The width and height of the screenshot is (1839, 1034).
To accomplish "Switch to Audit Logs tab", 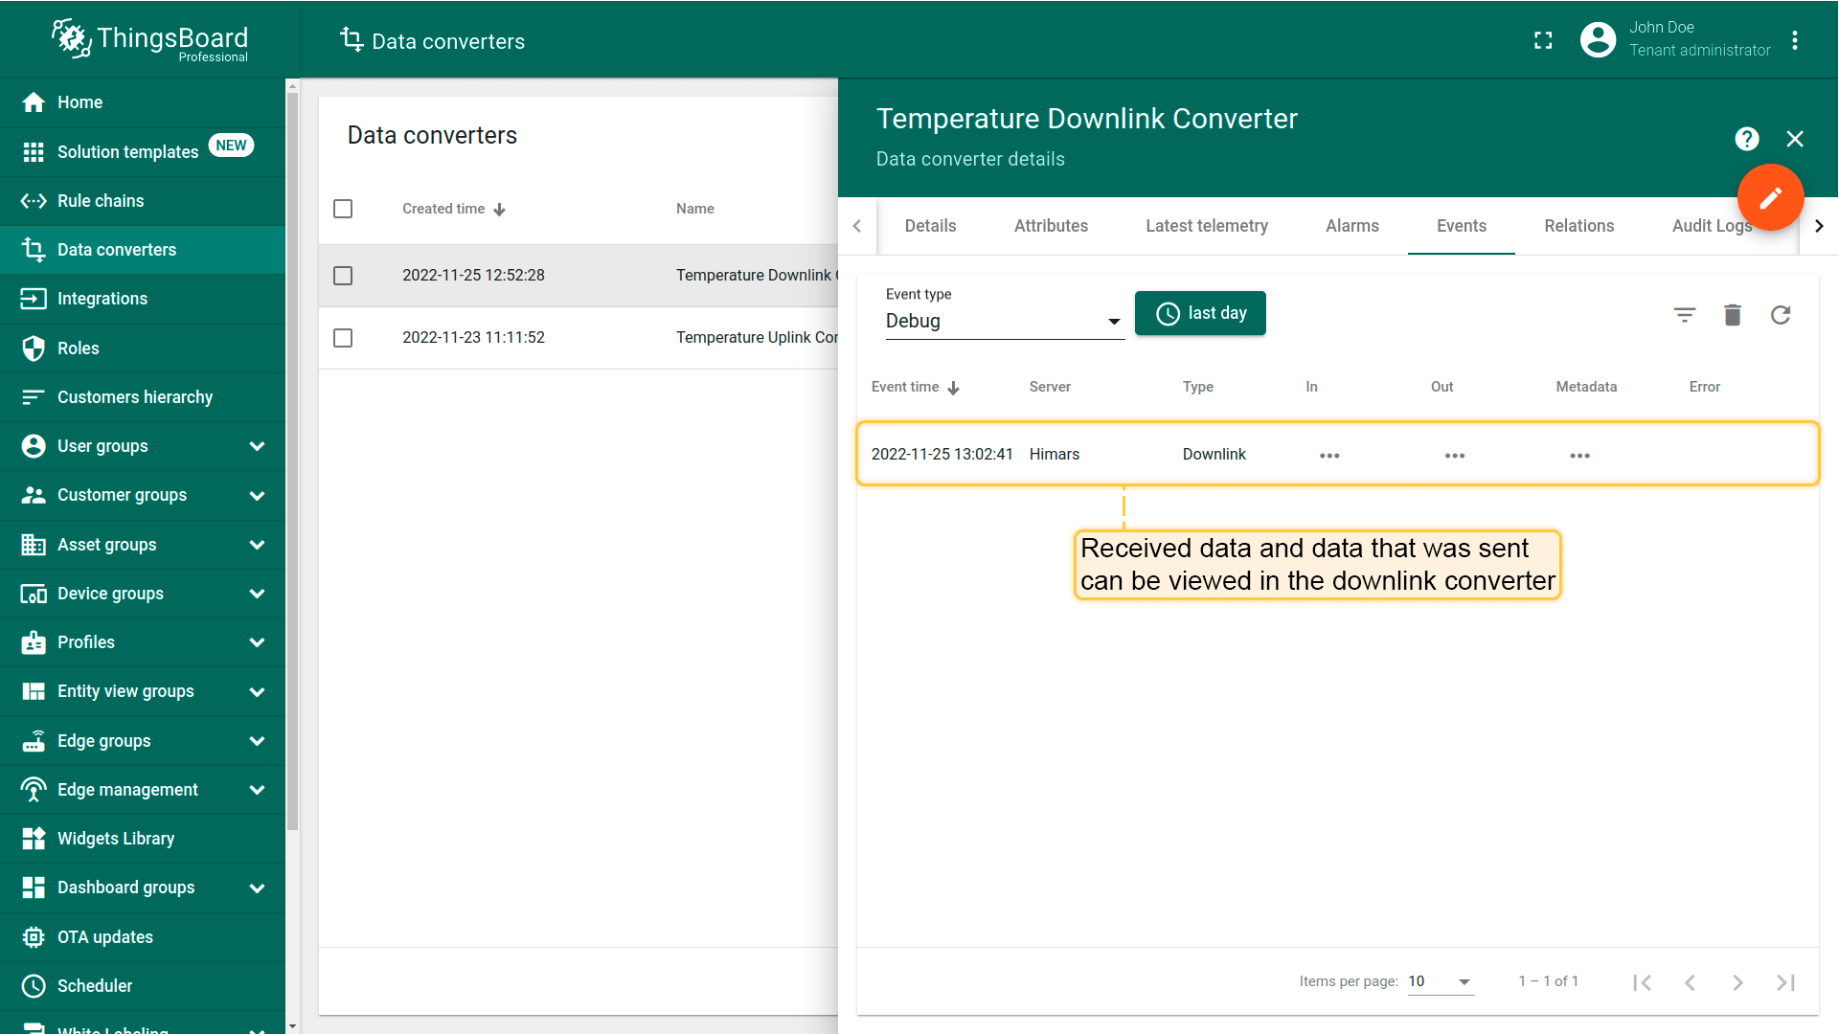I will (x=1712, y=226).
